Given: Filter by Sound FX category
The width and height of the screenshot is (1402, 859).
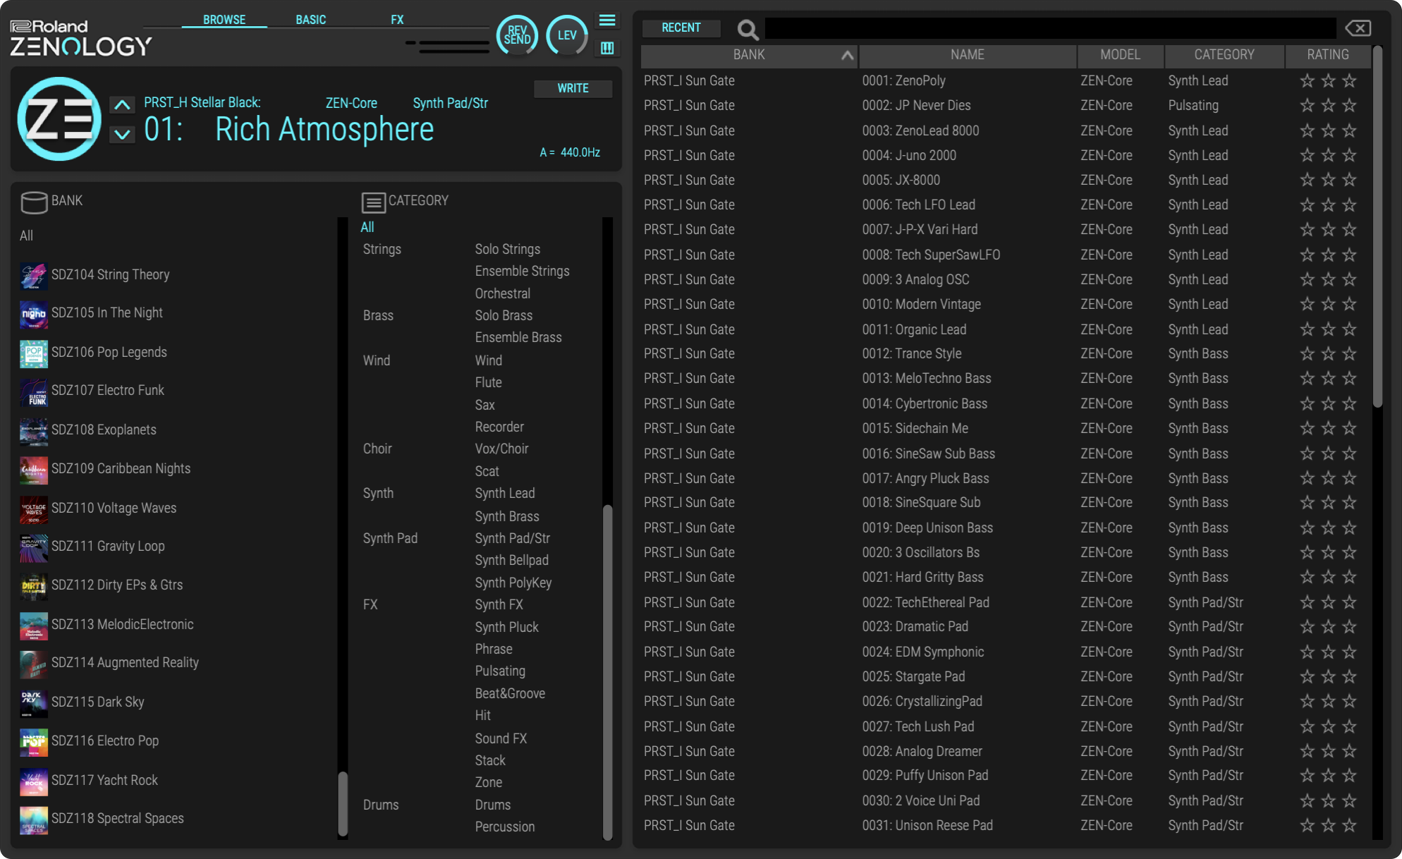Looking at the screenshot, I should (x=501, y=738).
